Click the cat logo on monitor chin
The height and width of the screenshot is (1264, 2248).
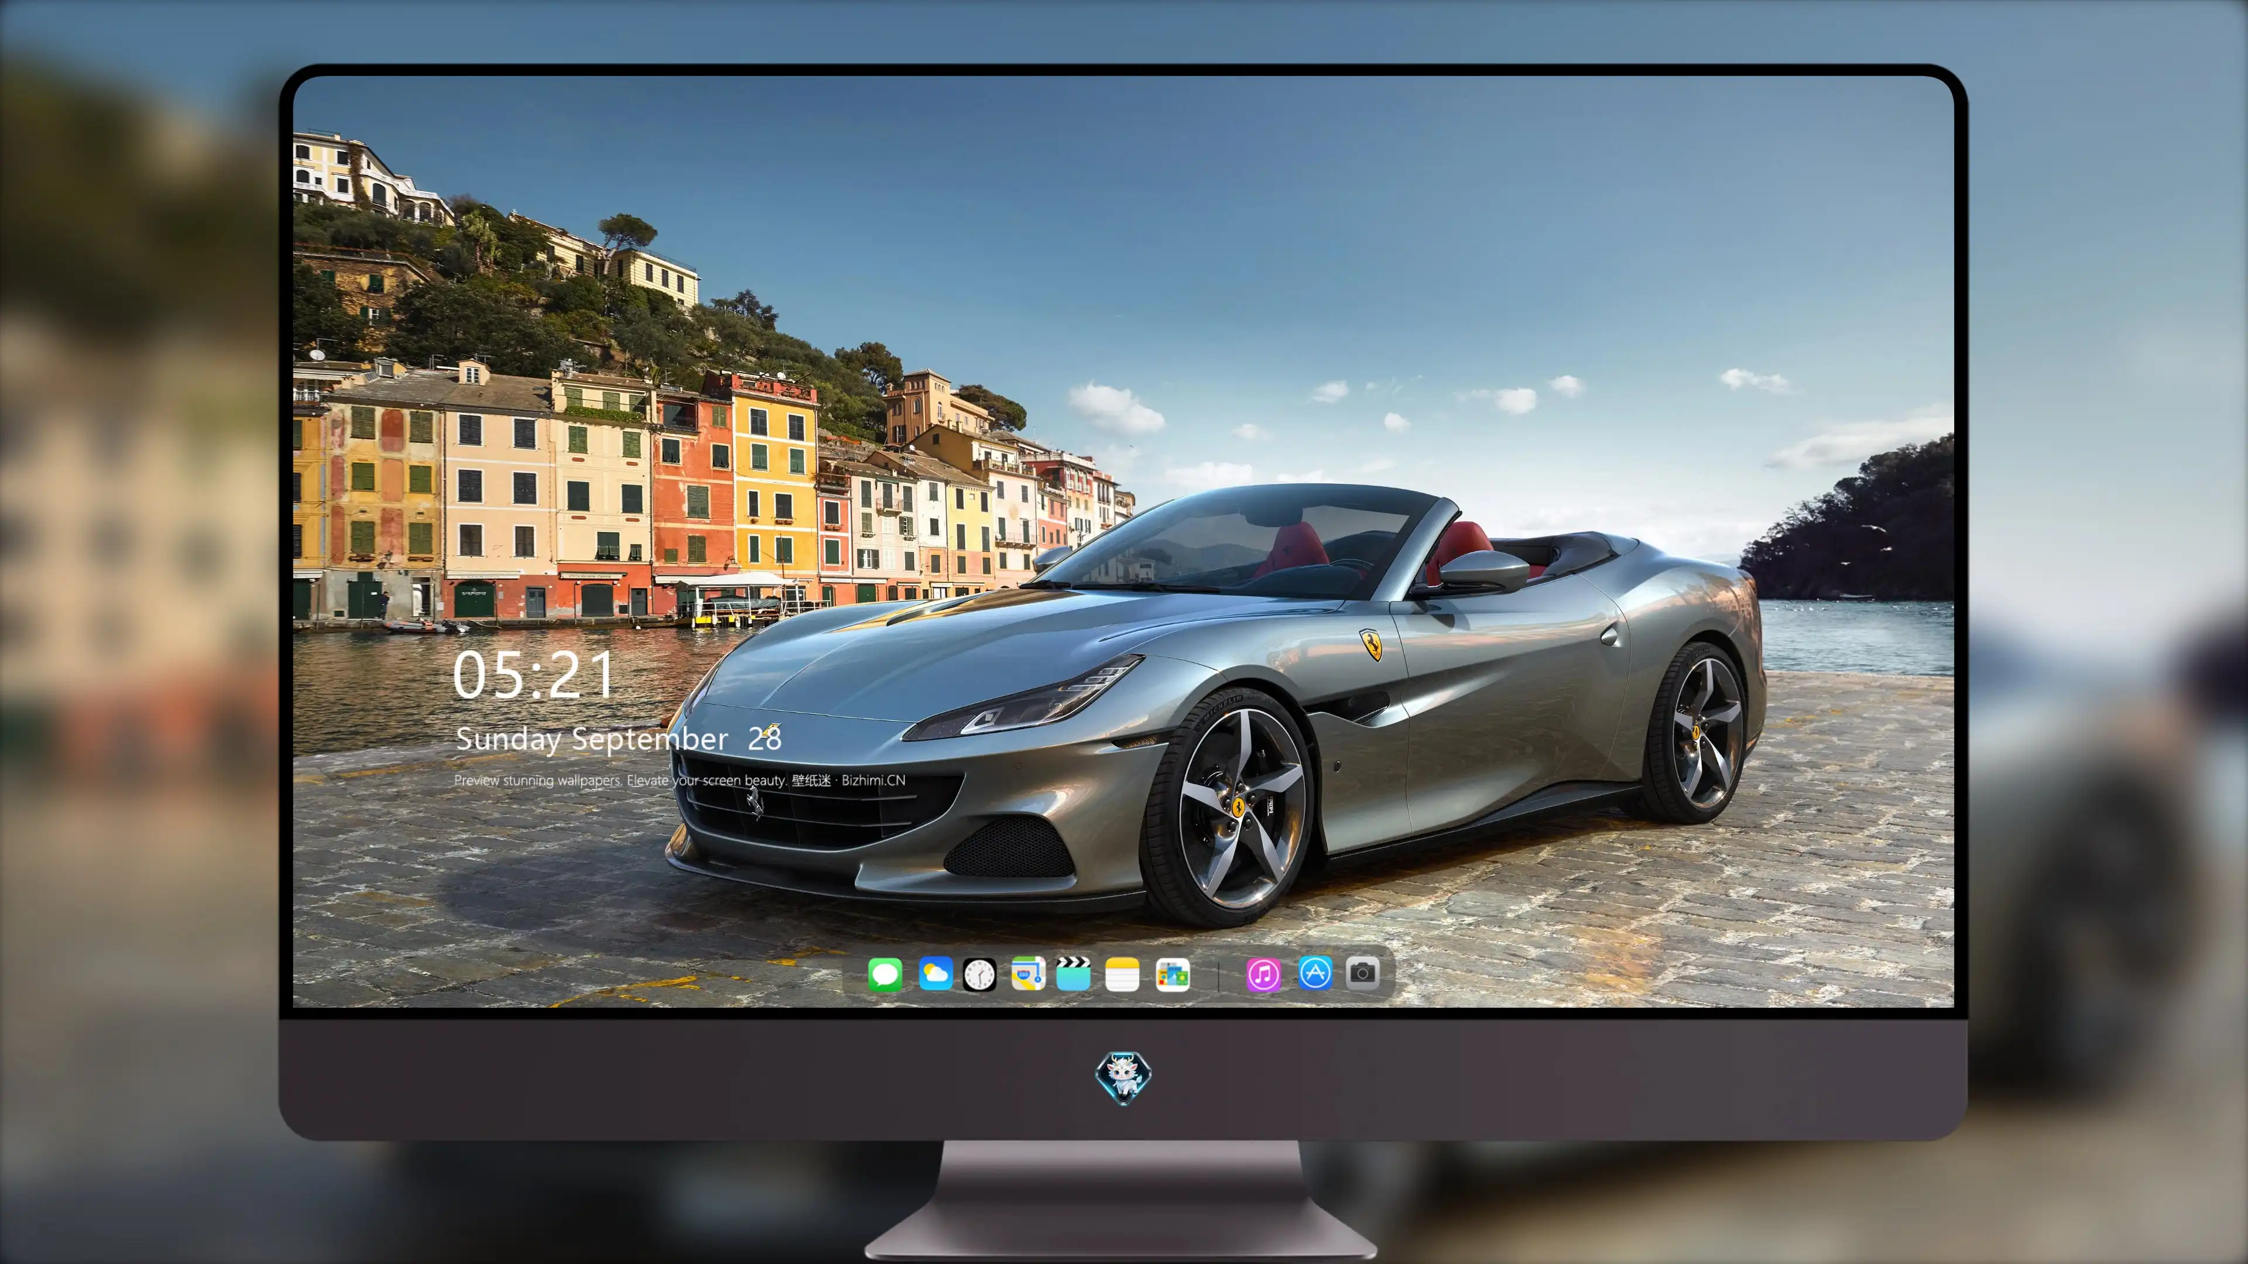click(x=1123, y=1078)
